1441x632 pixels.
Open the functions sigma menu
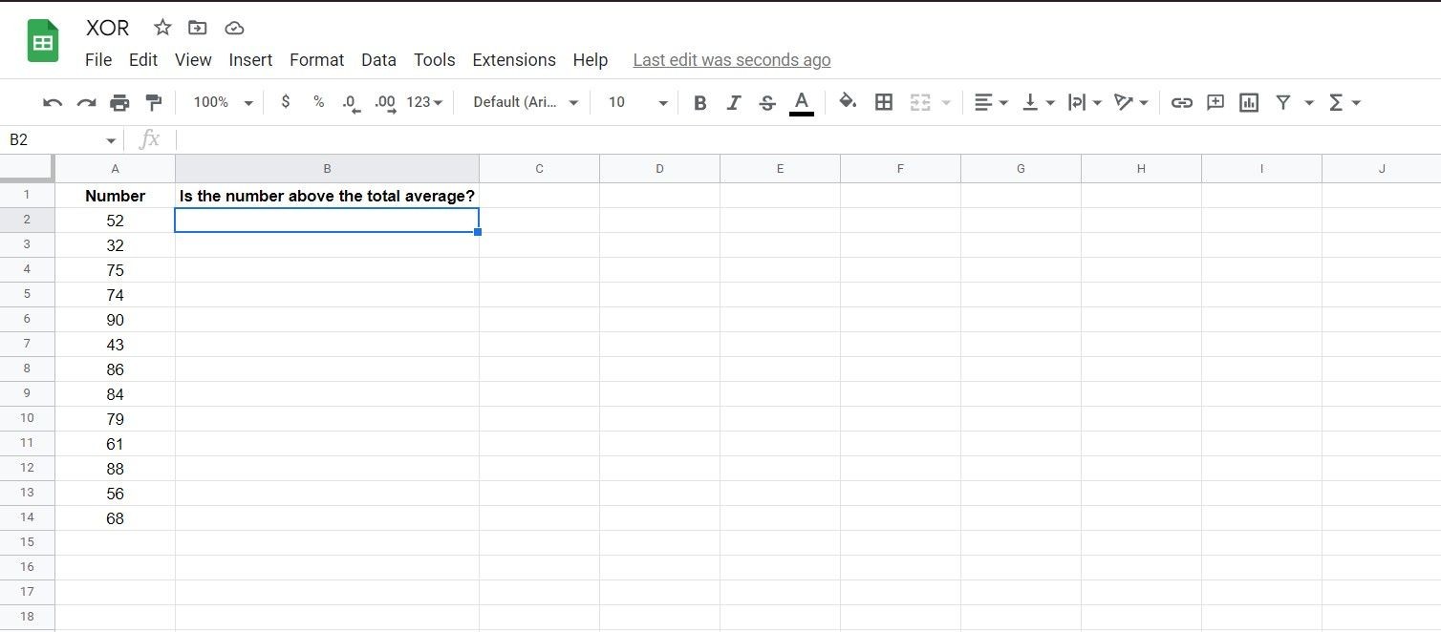coord(1344,102)
